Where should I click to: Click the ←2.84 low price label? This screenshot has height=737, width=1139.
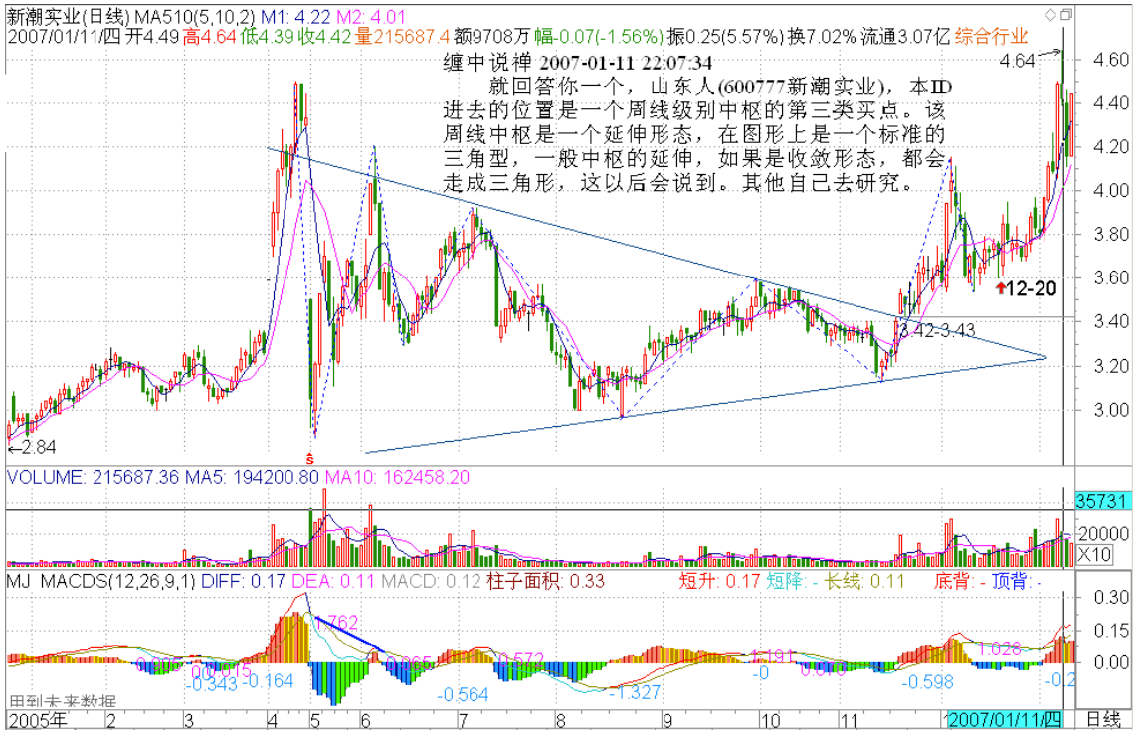point(32,447)
